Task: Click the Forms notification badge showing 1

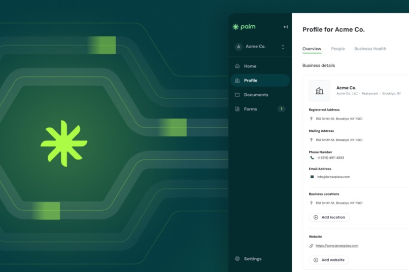Action: 282,109
